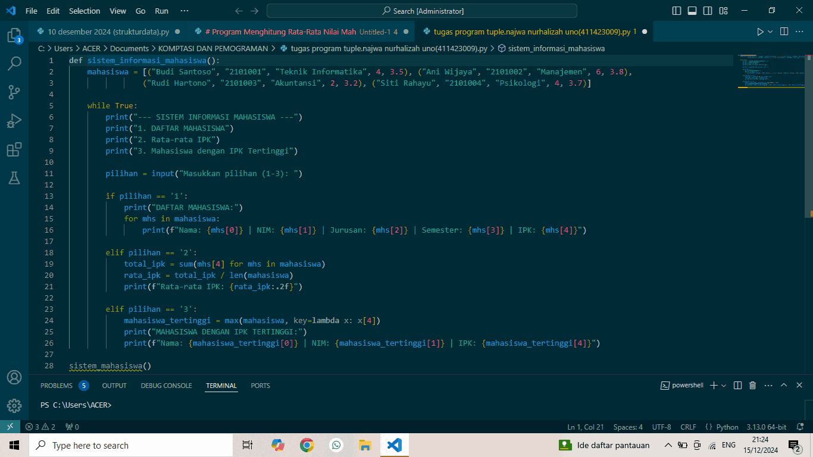813x457 pixels.
Task: Change CRLF end of line sequence
Action: click(x=688, y=427)
